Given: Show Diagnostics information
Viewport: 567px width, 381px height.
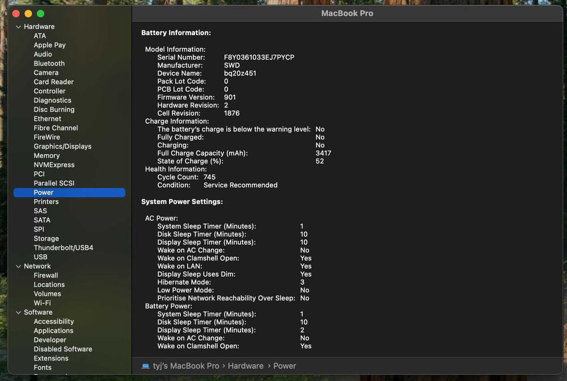Looking at the screenshot, I should [52, 100].
